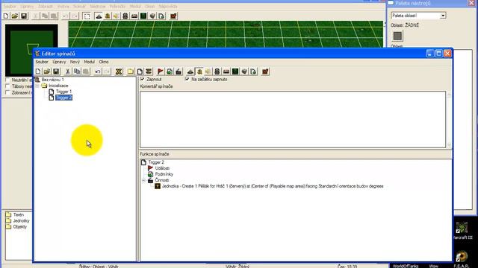Toggle the Zapnout checkbox

point(143,79)
